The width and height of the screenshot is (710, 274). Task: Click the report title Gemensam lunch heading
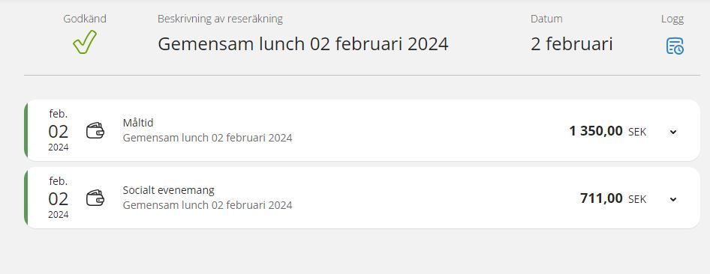pos(303,44)
